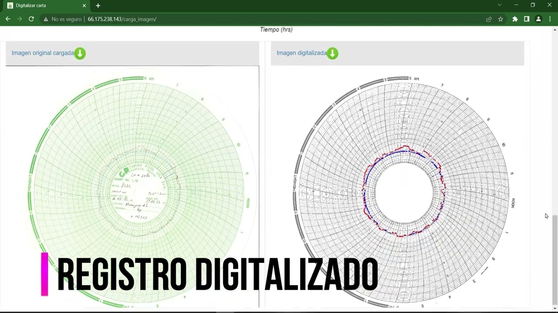The image size is (558, 313).
Task: Click the original green chart image
Action: coord(133,187)
